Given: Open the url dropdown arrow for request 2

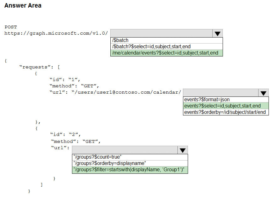Looking at the screenshot, I should pos(182,150).
